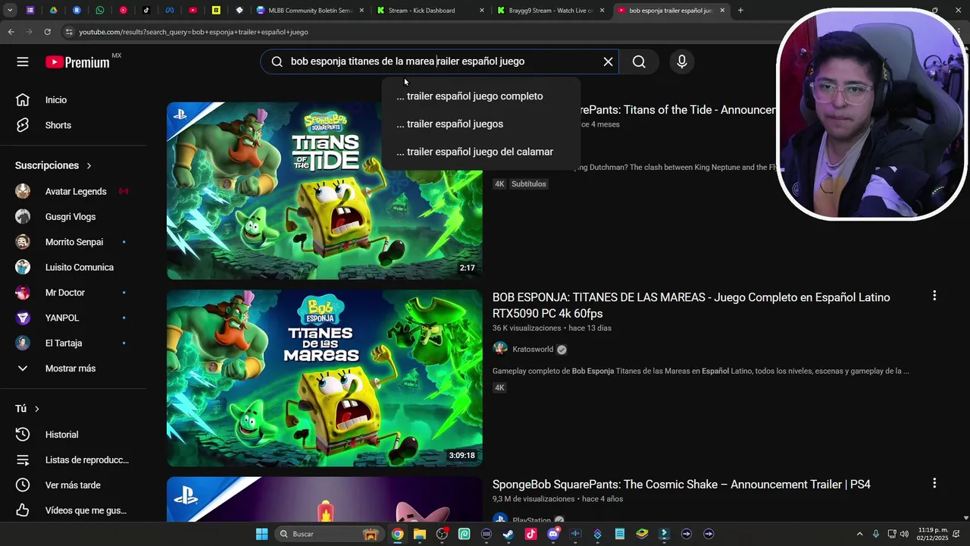Expand the Tú section chevron

pyautogui.click(x=36, y=409)
